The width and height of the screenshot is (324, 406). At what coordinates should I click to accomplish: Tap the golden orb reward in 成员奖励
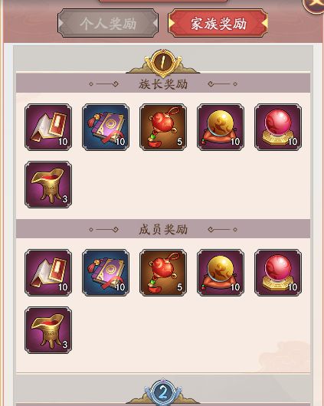click(x=221, y=273)
